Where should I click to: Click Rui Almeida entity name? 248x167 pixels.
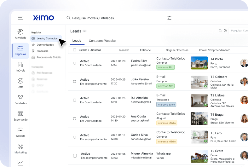pos(139,98)
